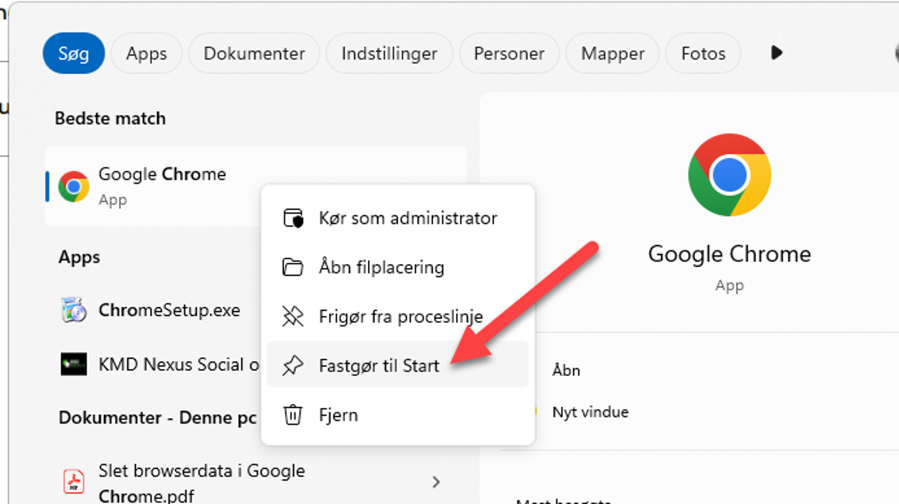Click the Google Chrome icon in best match

coord(73,187)
